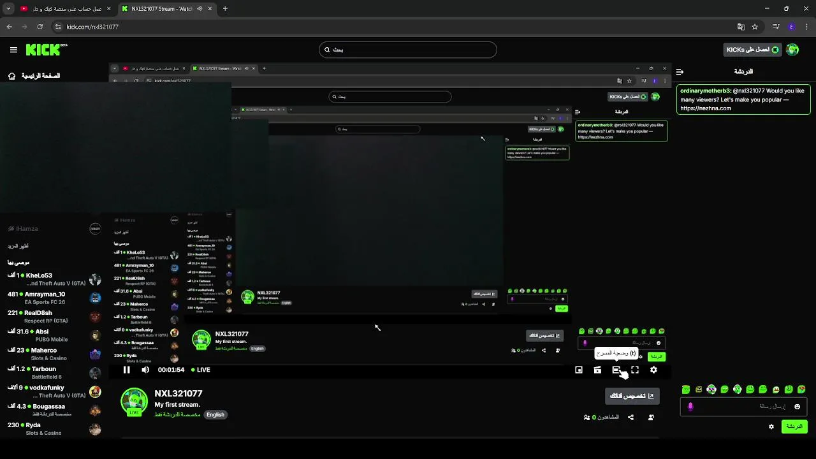This screenshot has height=459, width=816.
Task: Go to the KICK logo home
Action: pos(46,50)
